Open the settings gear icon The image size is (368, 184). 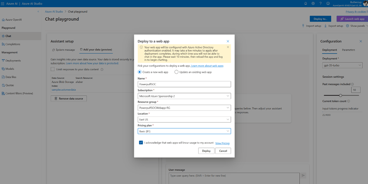313,3
